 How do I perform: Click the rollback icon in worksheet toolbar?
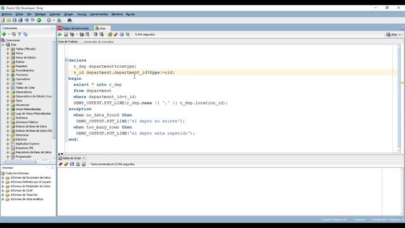[x=101, y=34]
